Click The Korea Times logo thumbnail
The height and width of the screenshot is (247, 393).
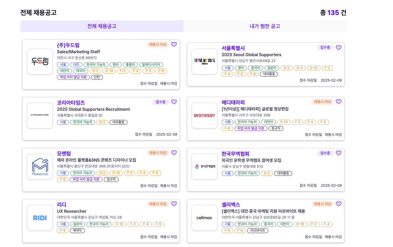tap(40, 116)
